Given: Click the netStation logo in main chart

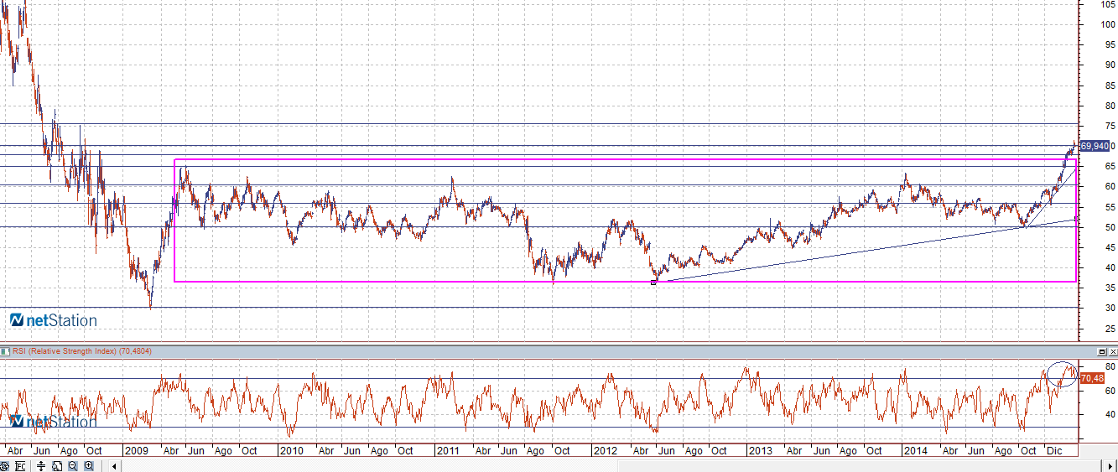Looking at the screenshot, I should [x=54, y=320].
